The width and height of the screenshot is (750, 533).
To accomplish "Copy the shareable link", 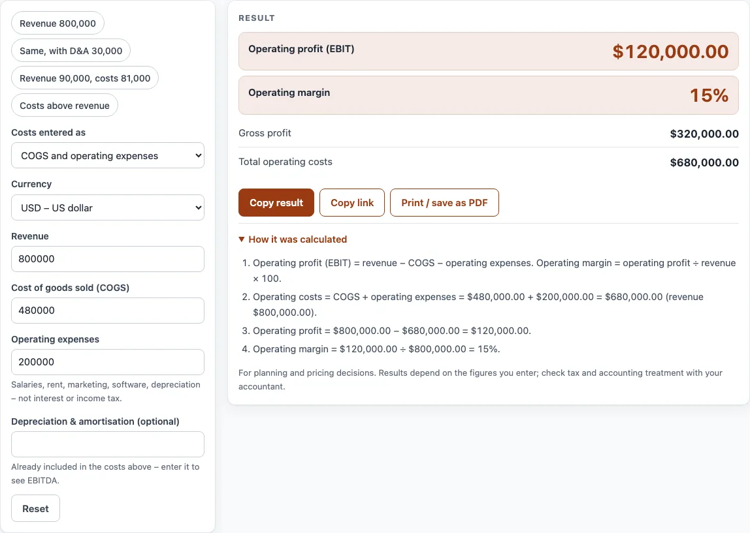I will (x=352, y=202).
